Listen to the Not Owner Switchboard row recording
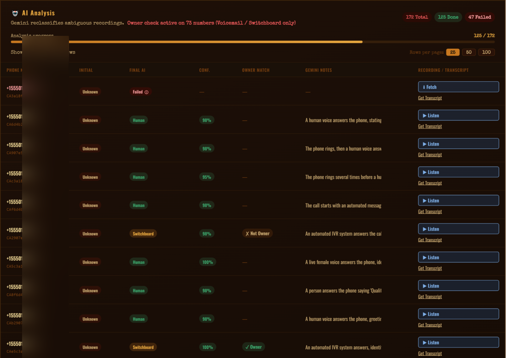Image resolution: width=506 pixels, height=358 pixels. point(458,229)
